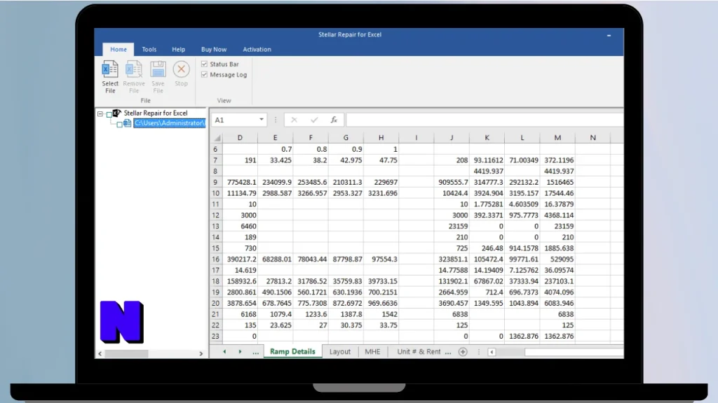Collapse the Stellar Repair for Excel tree
This screenshot has height=403, width=718.
(100, 113)
